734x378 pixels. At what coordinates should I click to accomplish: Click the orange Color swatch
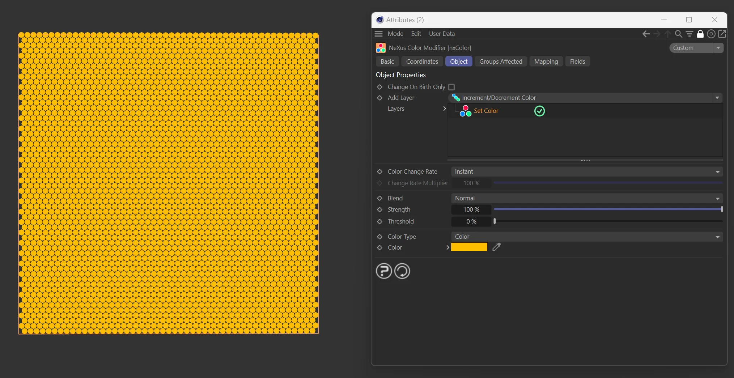point(469,247)
